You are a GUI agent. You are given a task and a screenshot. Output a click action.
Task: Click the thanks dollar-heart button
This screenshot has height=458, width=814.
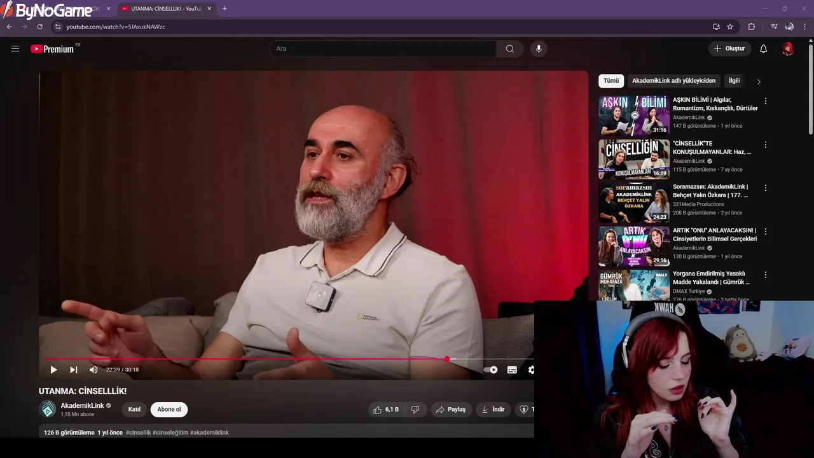coord(525,410)
